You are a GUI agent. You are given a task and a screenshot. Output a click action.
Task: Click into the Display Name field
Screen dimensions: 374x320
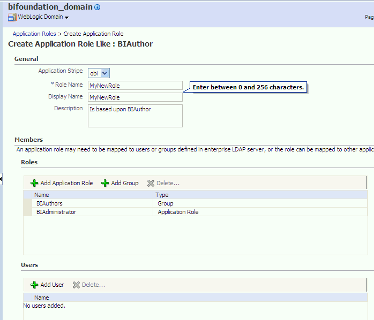[135, 97]
